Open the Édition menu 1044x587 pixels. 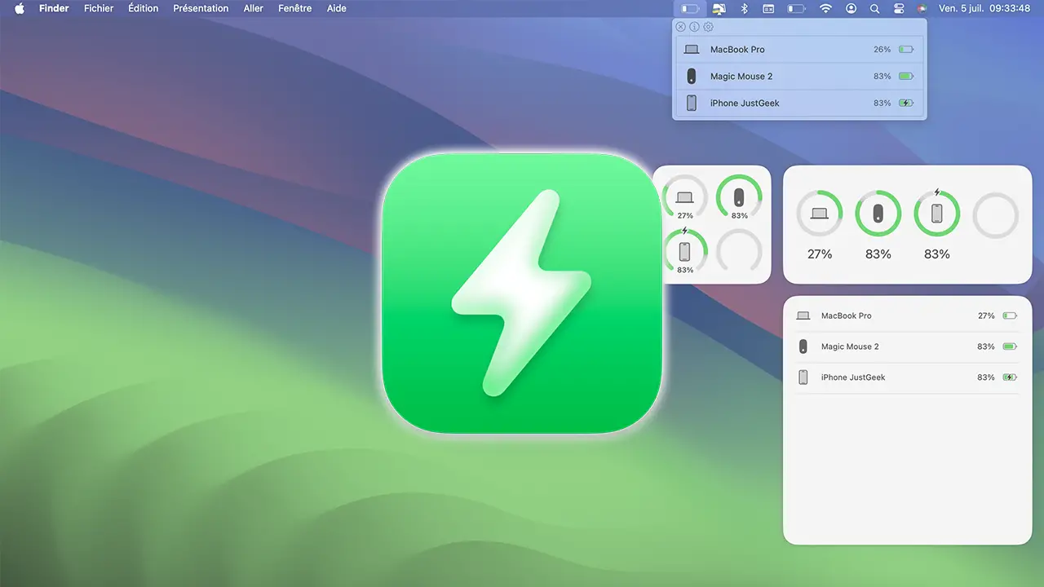tap(144, 8)
